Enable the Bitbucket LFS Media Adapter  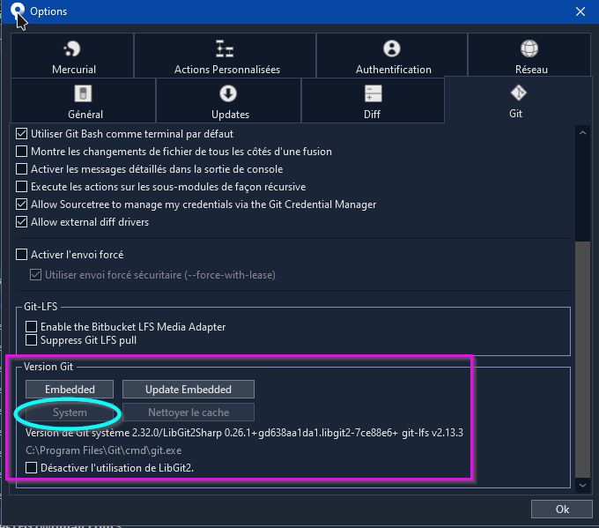[31, 326]
